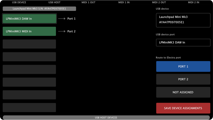Open the MIDI 2 OUT tab
Screen dimensions: 213x120
coord(159,2)
